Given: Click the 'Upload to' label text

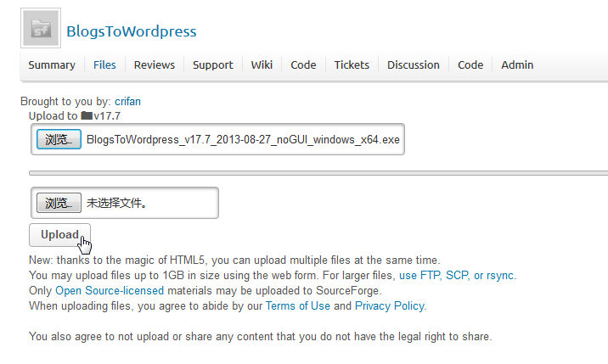Looking at the screenshot, I should coord(53,116).
